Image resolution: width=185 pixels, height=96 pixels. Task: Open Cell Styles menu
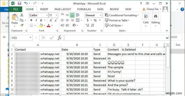114,25
